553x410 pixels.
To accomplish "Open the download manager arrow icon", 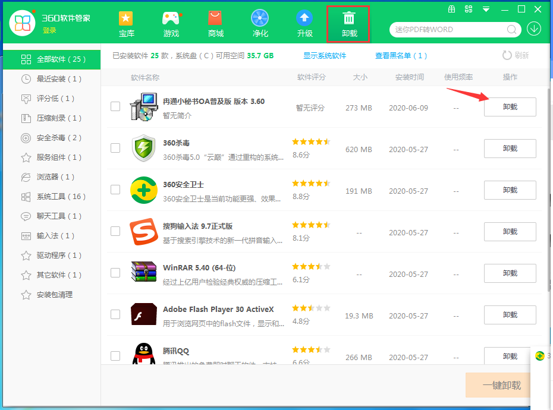I will pyautogui.click(x=534, y=29).
